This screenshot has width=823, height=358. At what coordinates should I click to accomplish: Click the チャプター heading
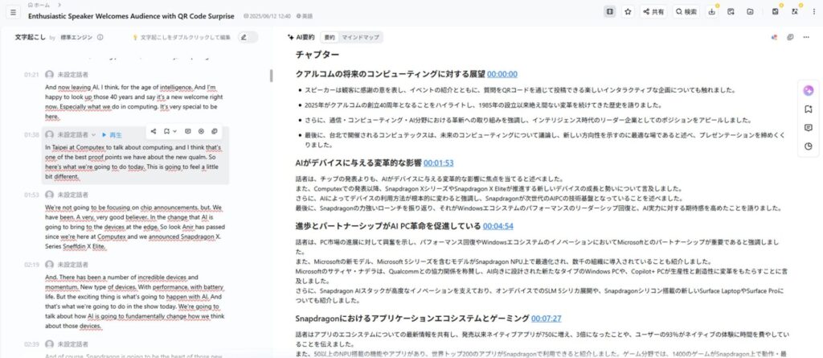[317, 55]
